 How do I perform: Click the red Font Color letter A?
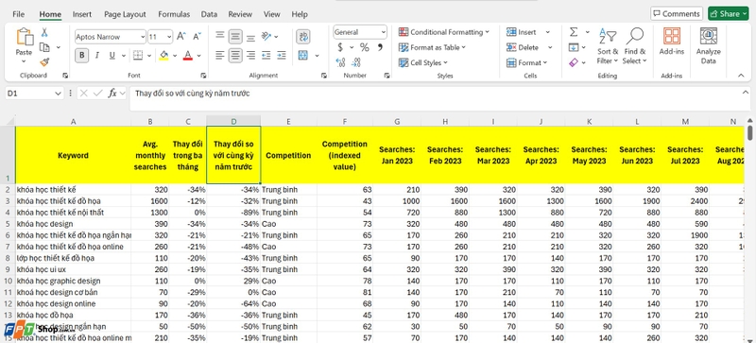click(187, 56)
